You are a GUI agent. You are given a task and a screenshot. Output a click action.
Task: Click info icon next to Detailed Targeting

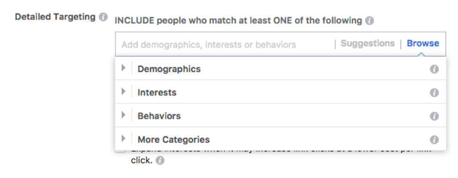click(x=103, y=17)
